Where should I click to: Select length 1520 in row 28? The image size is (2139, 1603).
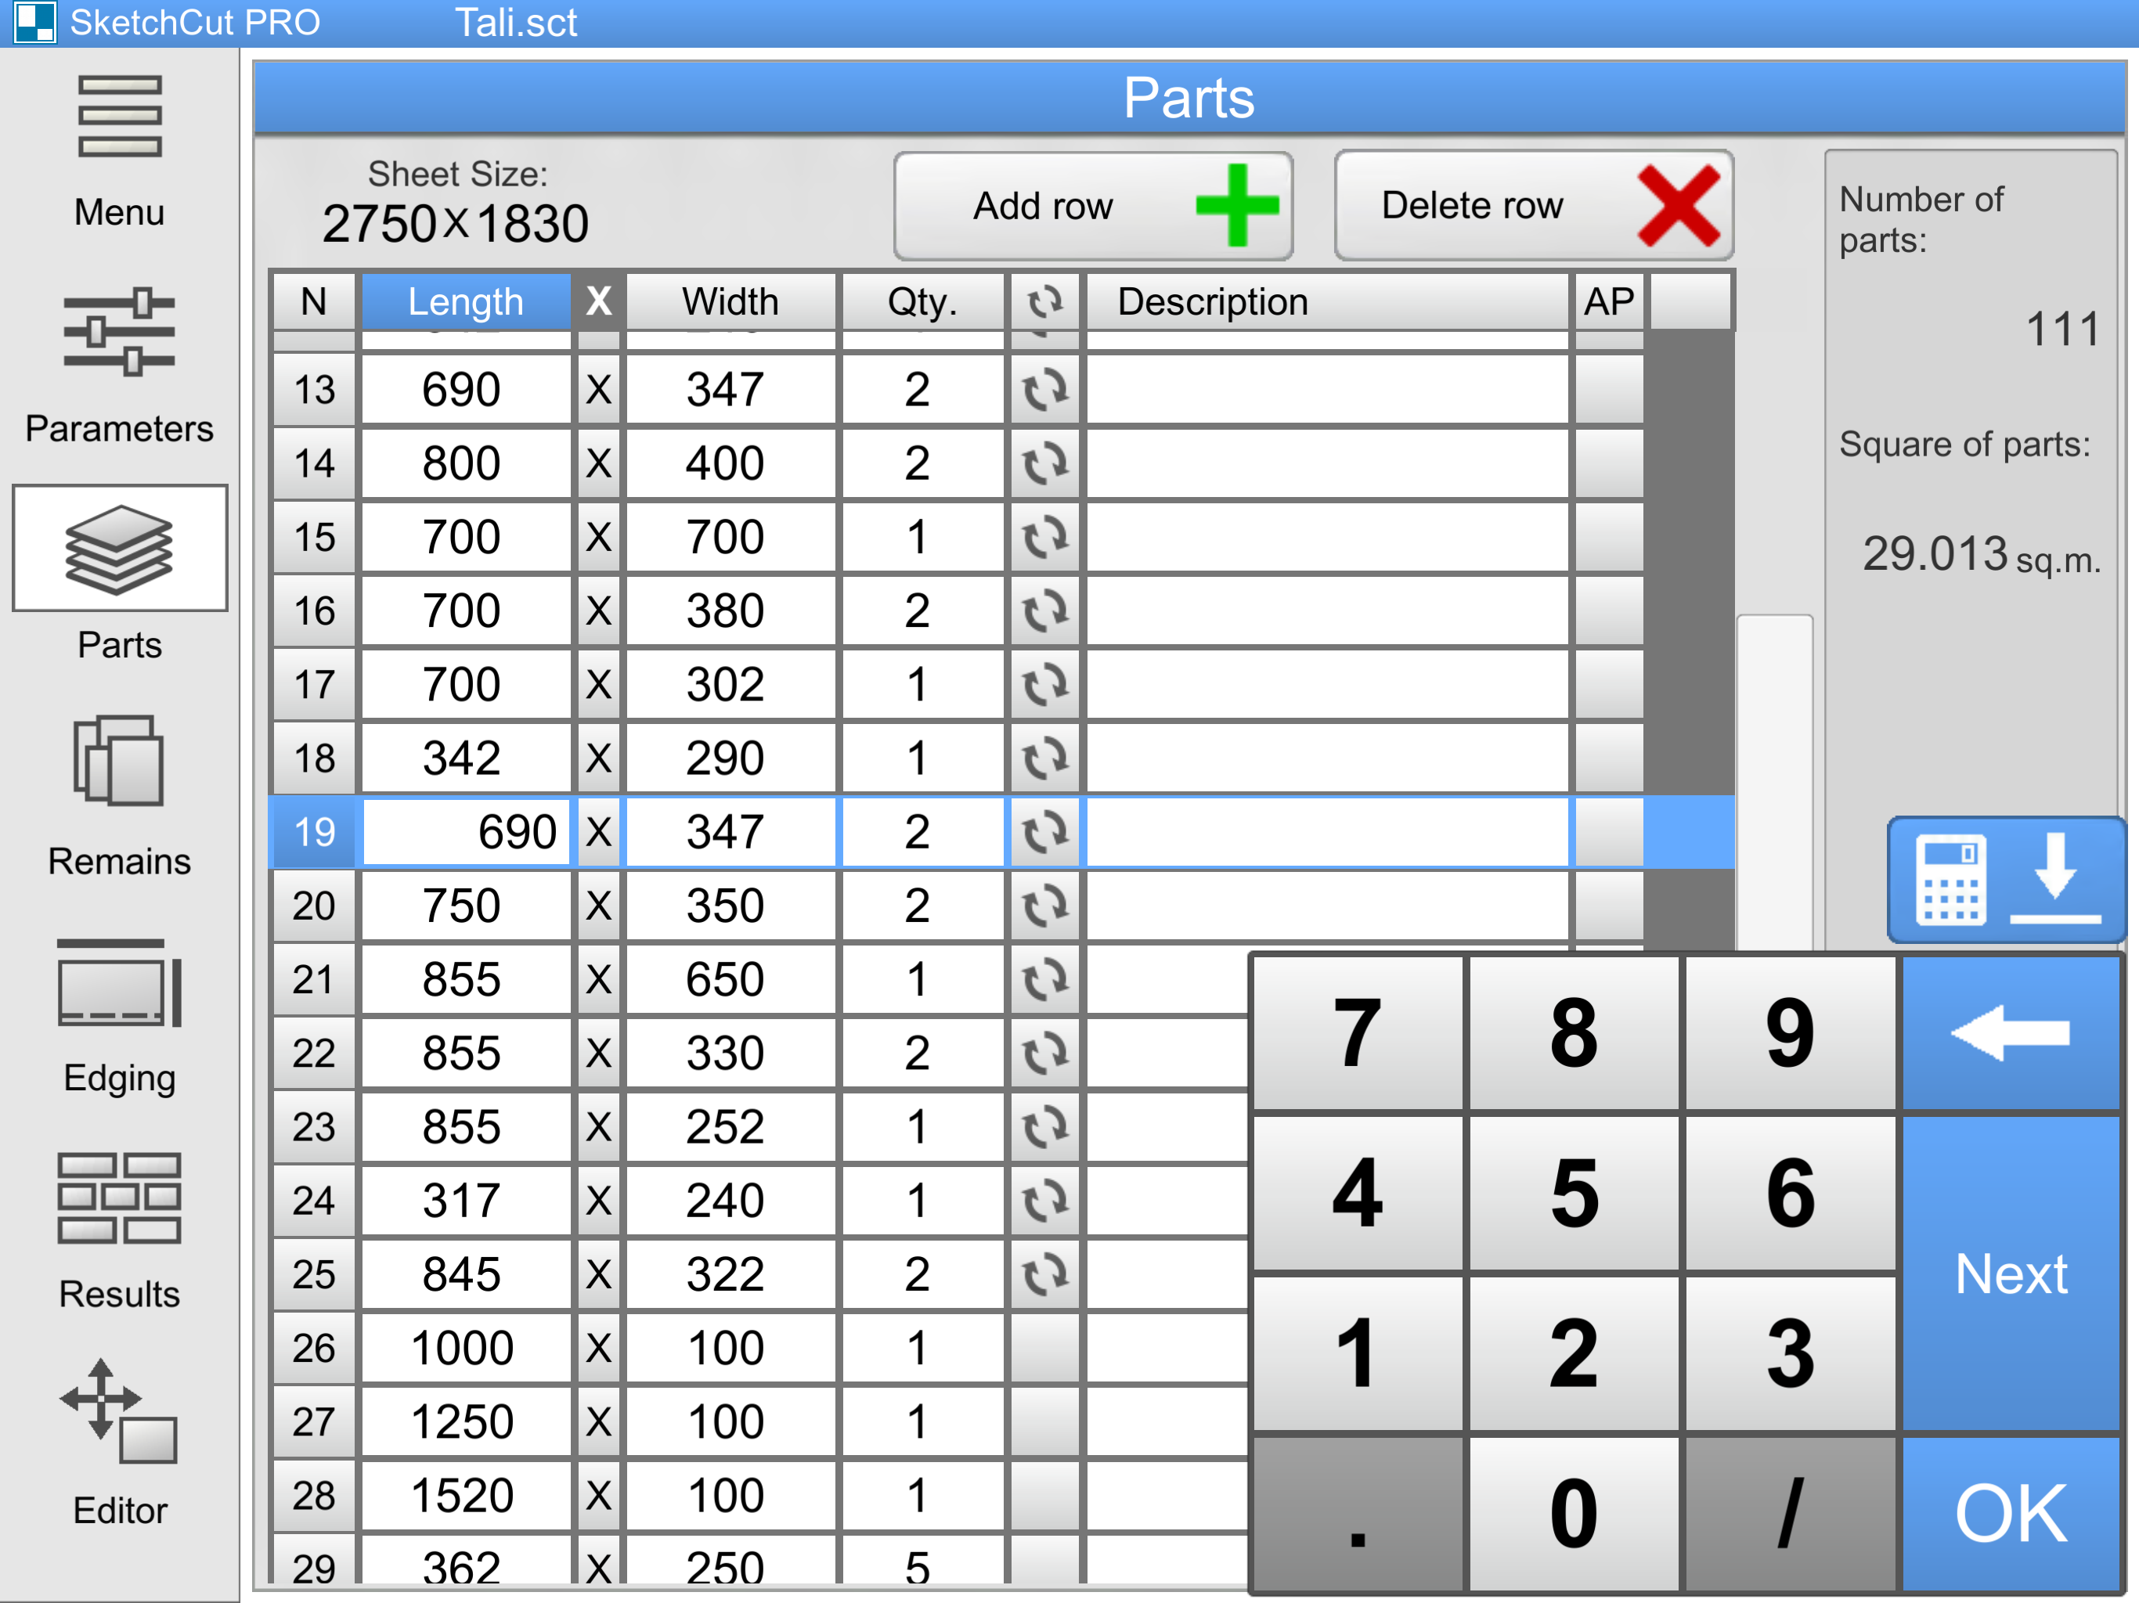(x=466, y=1497)
